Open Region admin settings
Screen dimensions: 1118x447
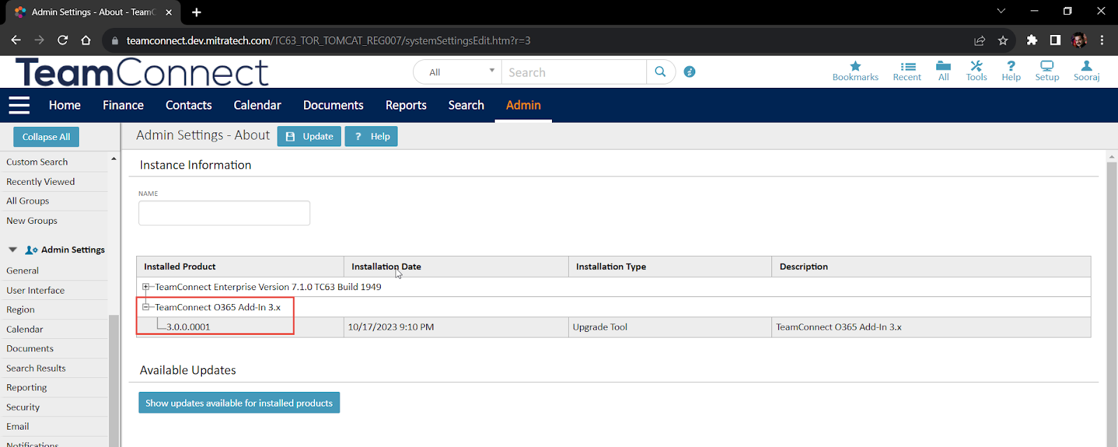20,310
